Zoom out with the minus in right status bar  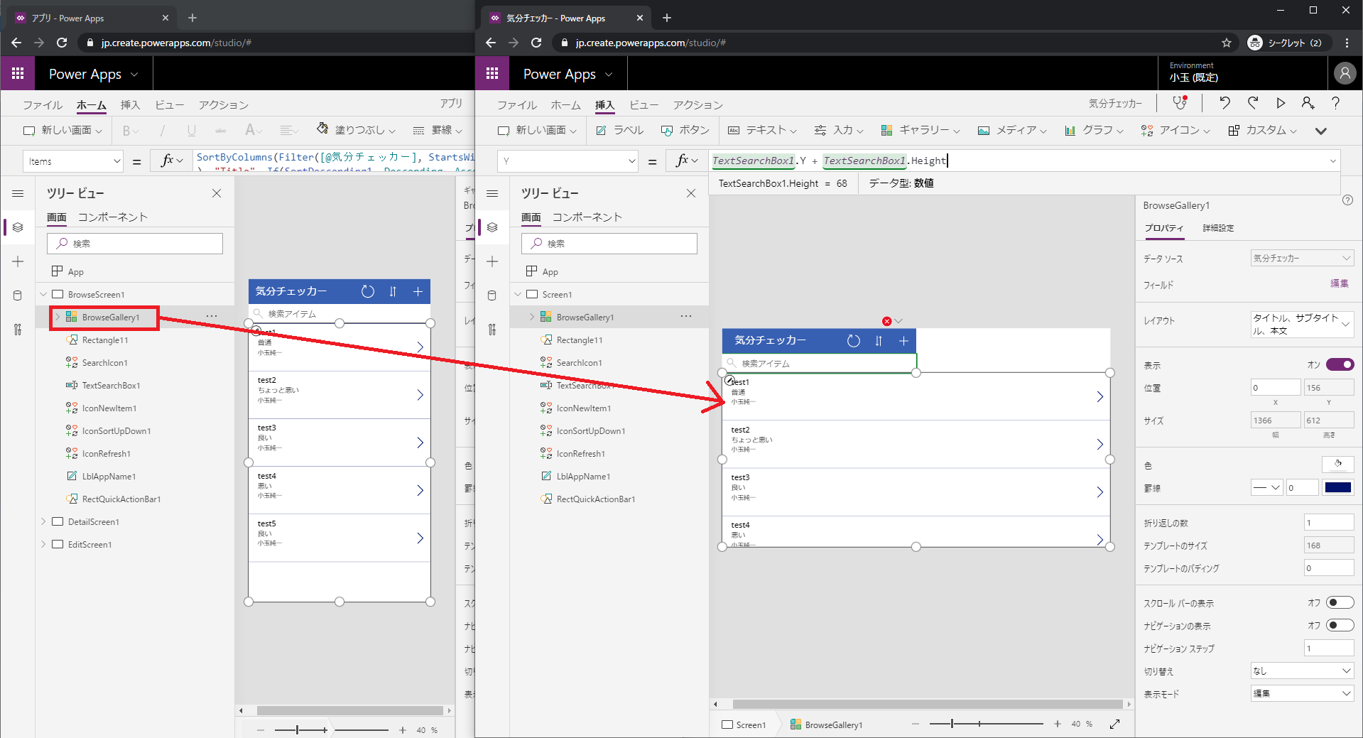tap(916, 724)
